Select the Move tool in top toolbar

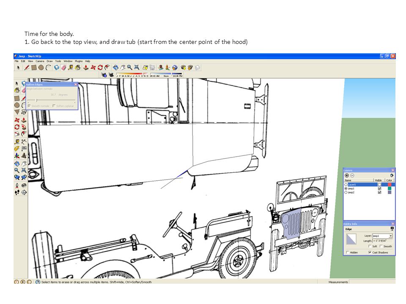93,68
